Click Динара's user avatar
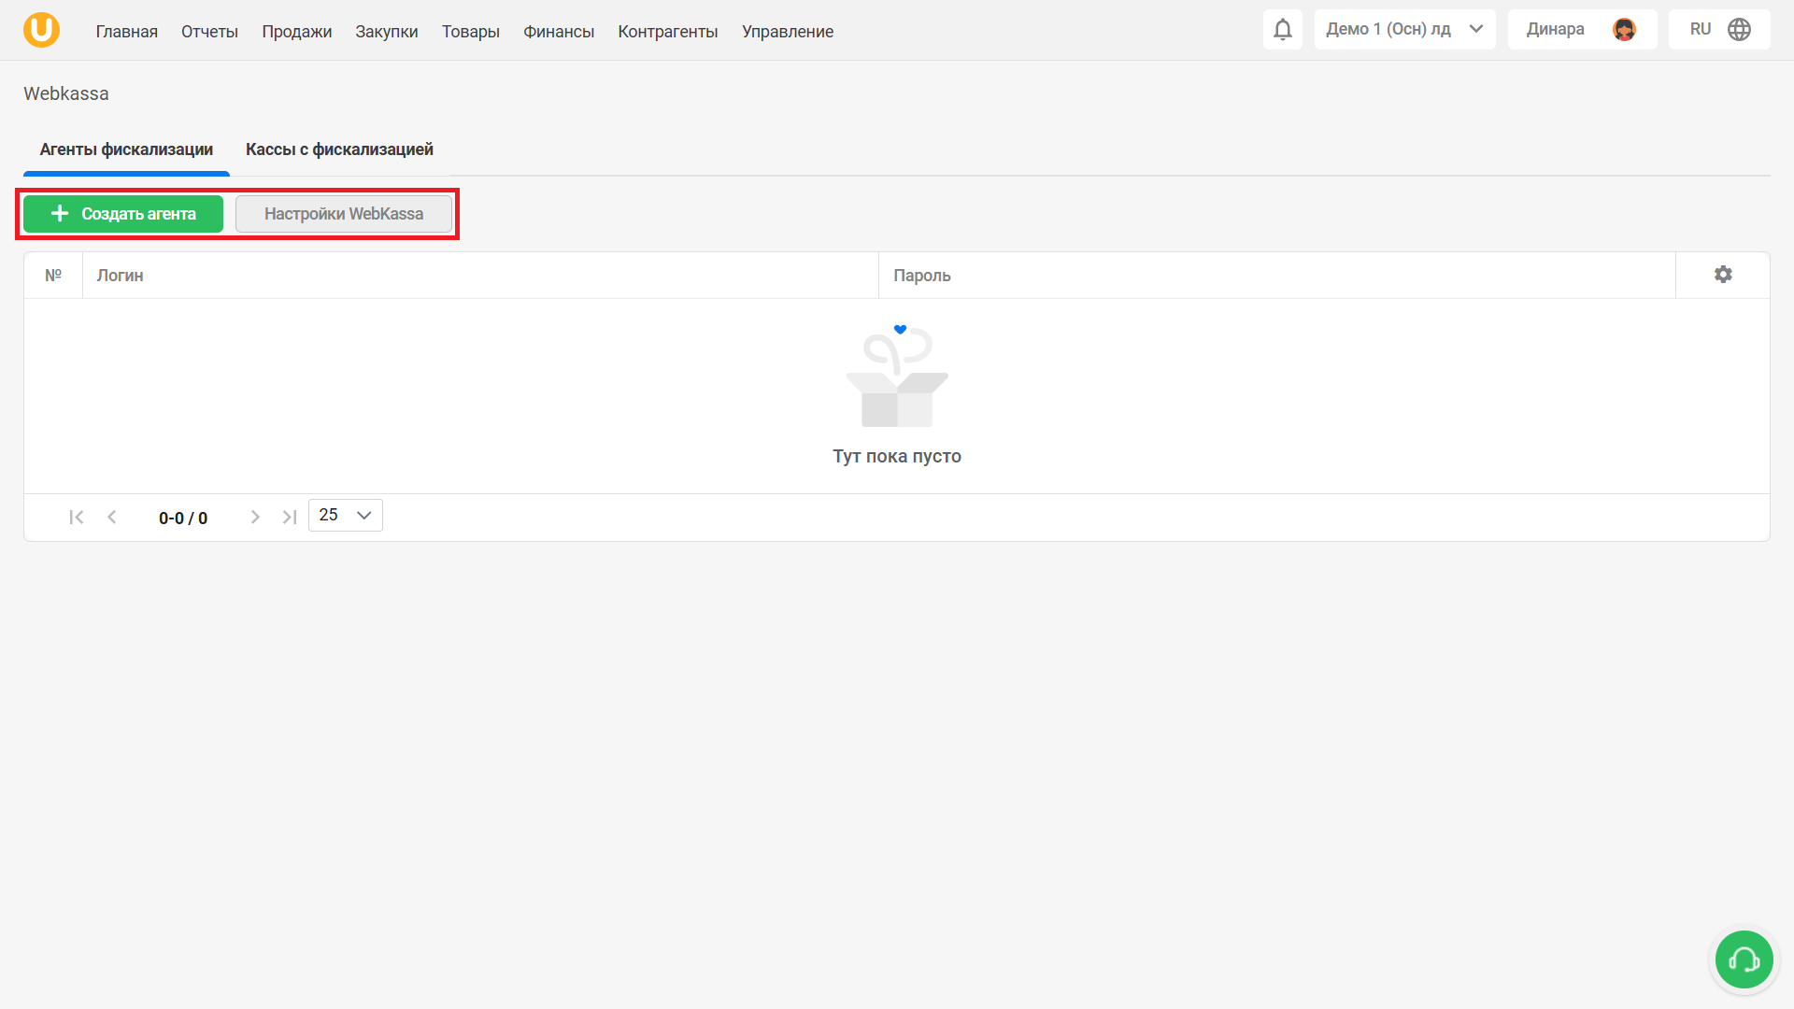This screenshot has height=1009, width=1794. click(x=1624, y=30)
